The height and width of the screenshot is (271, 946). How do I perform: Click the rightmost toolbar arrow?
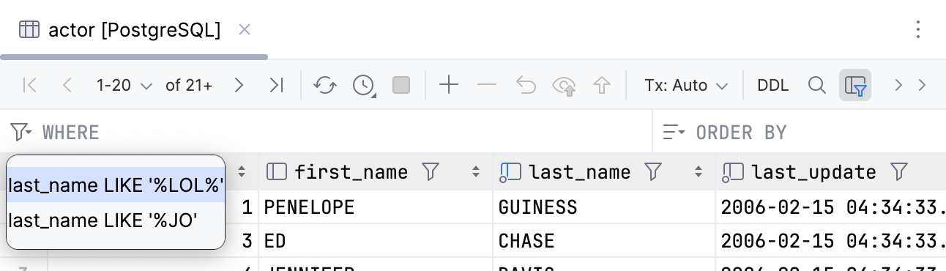[x=922, y=85]
